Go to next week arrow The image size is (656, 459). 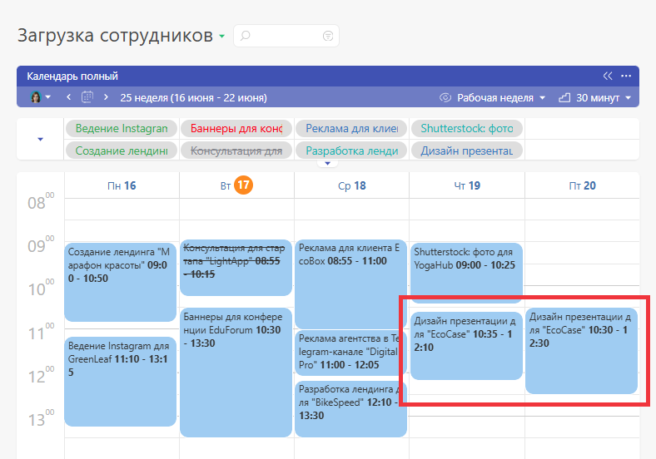click(106, 97)
